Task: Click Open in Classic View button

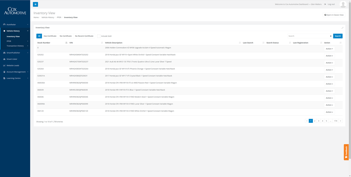Action: 334,15
